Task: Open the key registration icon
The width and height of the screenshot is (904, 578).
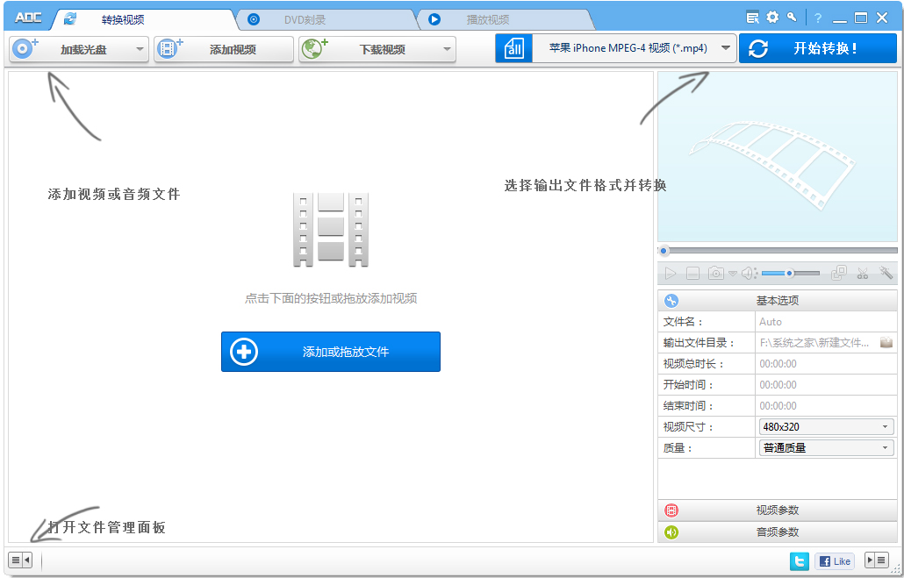Action: [792, 18]
